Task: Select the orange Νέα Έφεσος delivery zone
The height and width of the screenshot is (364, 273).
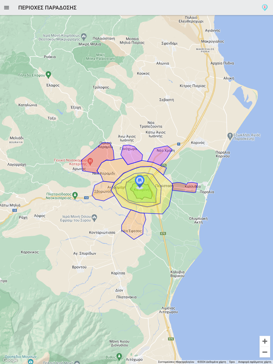Action: (134, 224)
